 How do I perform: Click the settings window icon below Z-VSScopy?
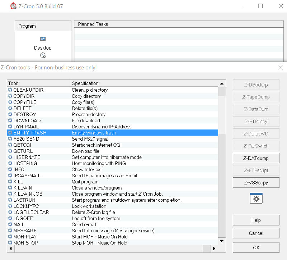(256, 199)
